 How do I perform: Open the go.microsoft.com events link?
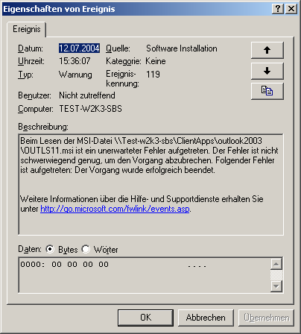[x=115, y=209]
